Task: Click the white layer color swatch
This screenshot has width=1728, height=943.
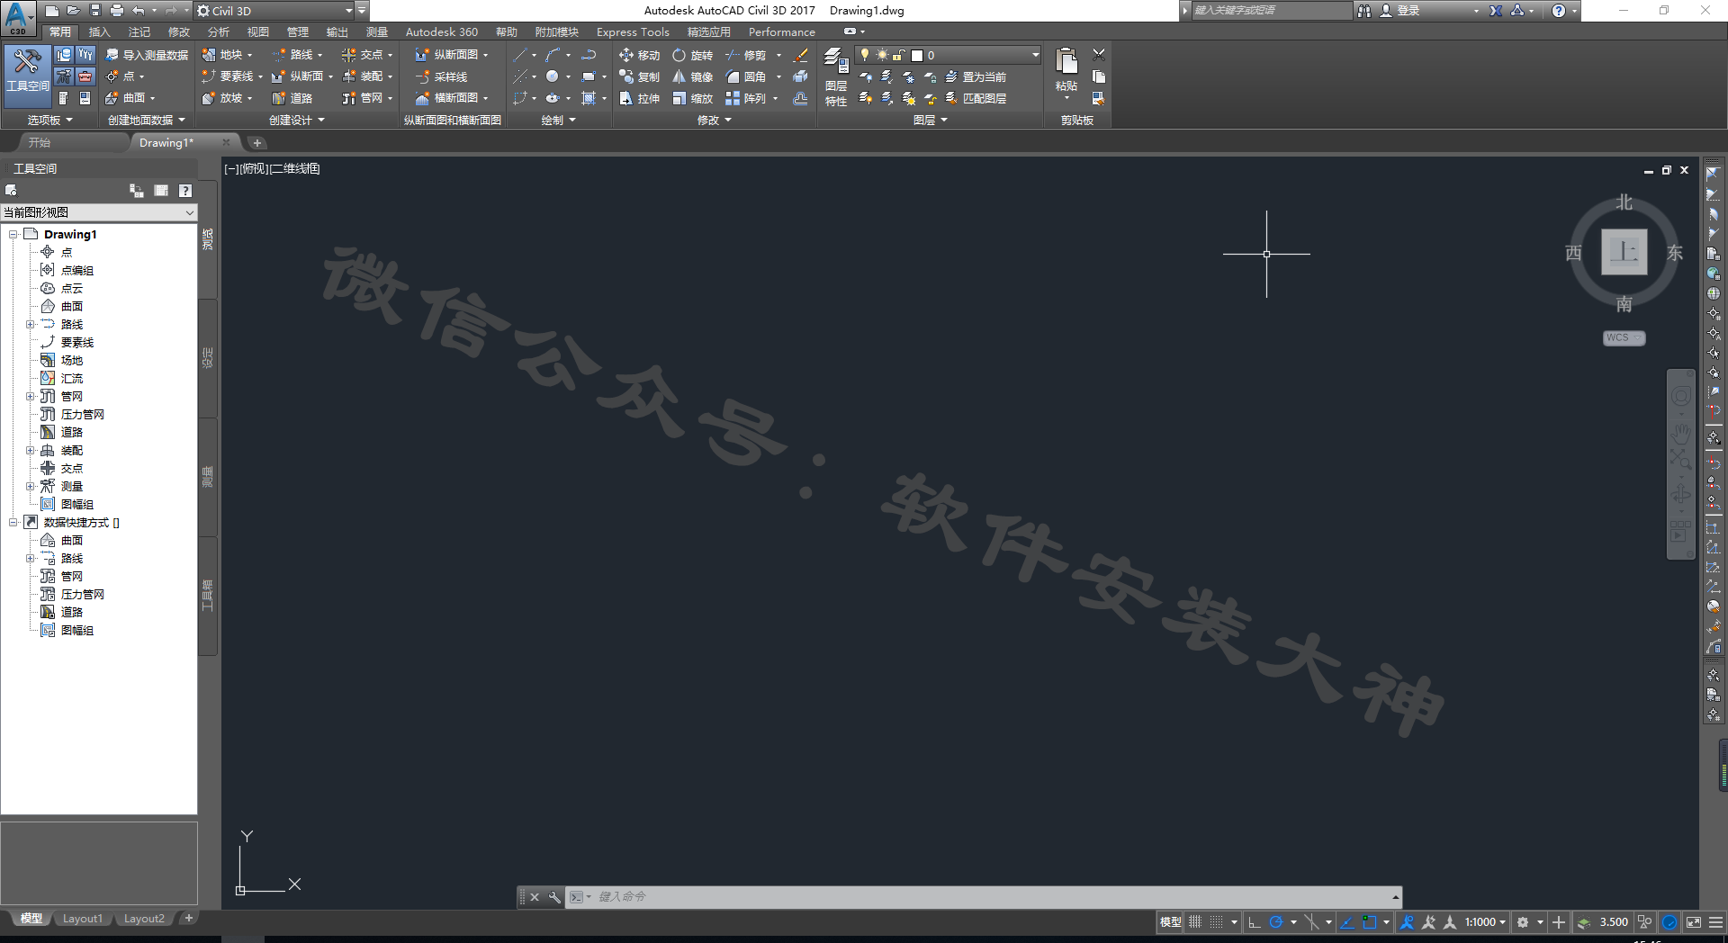Action: pyautogui.click(x=917, y=55)
